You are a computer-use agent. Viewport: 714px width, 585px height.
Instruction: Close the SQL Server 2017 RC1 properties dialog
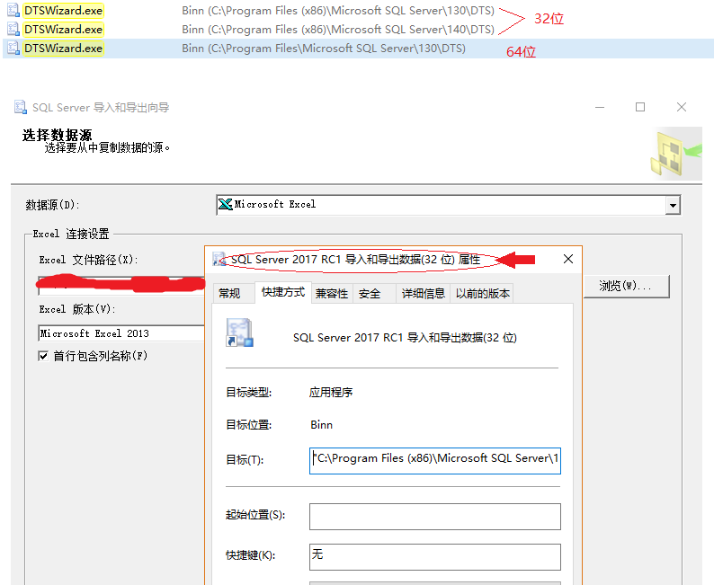coord(567,259)
